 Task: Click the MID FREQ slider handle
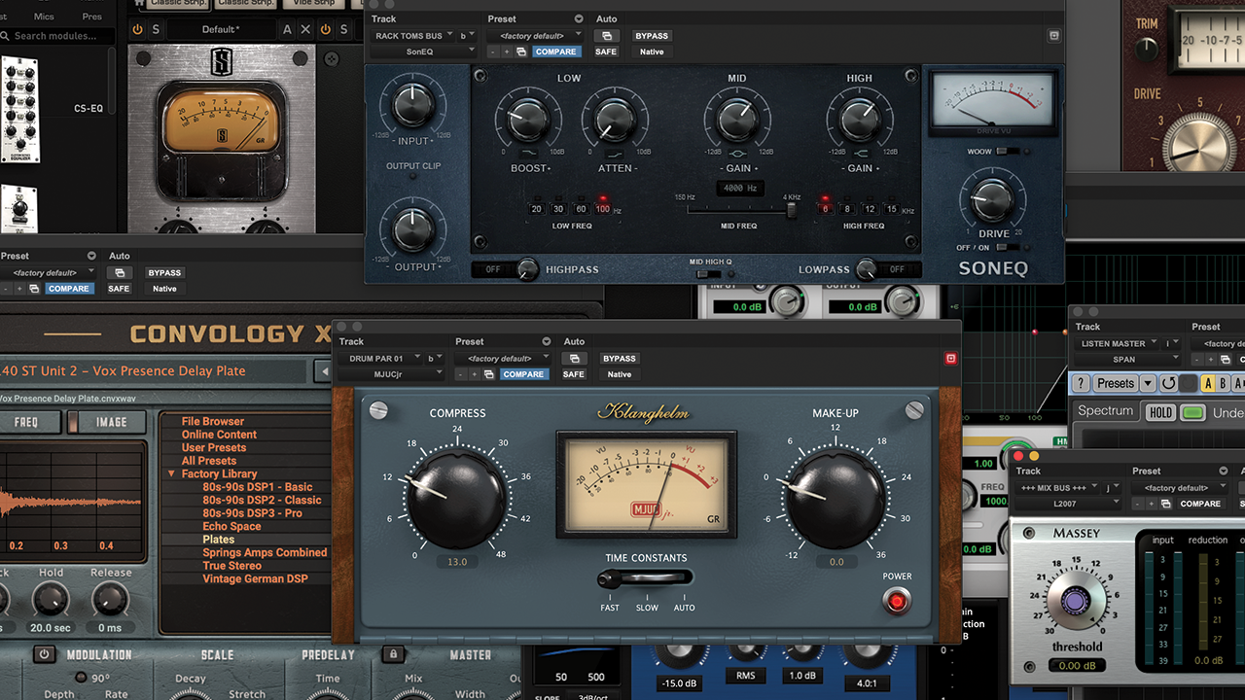point(792,209)
